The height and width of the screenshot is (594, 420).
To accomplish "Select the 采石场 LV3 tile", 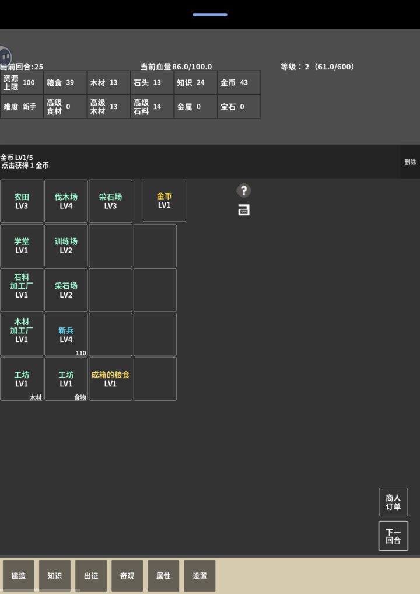I will (x=111, y=201).
